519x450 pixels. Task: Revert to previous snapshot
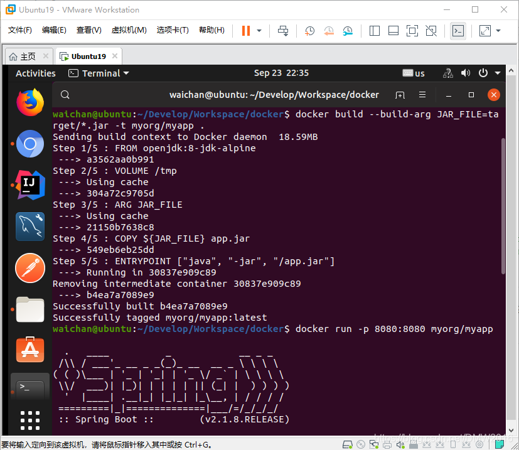(329, 31)
